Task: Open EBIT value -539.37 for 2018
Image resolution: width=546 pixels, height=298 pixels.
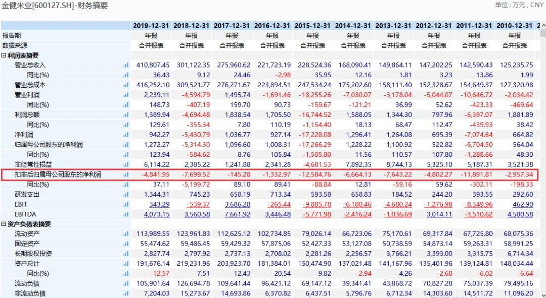Action: coord(198,204)
